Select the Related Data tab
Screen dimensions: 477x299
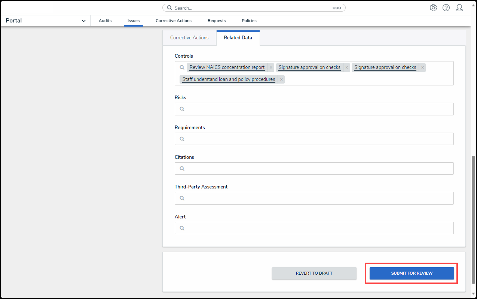click(238, 38)
